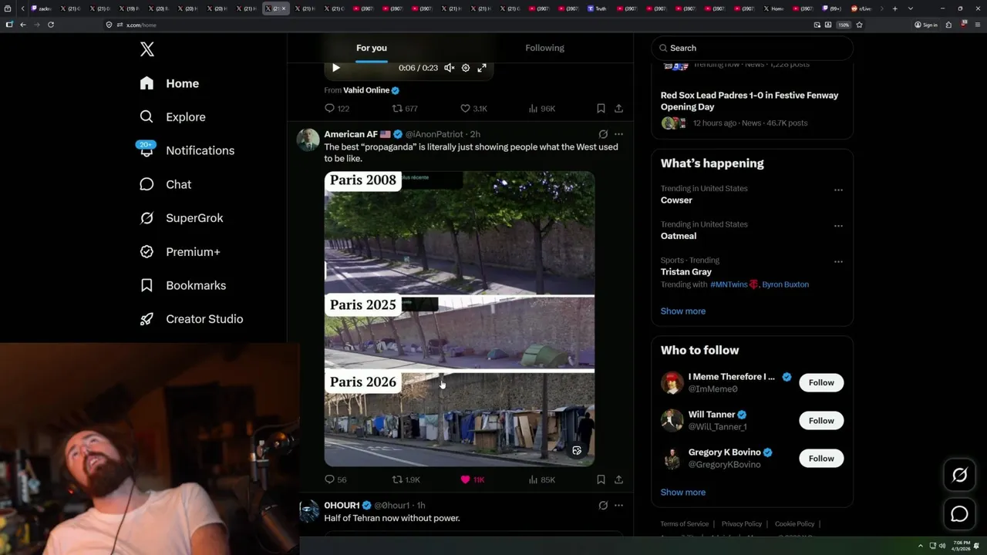The width and height of the screenshot is (987, 555).
Task: Open Notifications in sidebar
Action: coord(187,150)
